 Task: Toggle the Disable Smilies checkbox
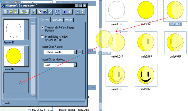tap(29, 110)
